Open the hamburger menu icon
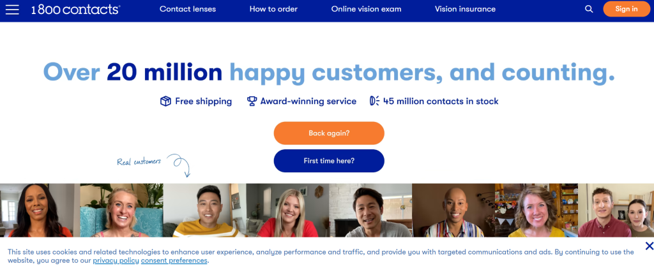This screenshot has height=268, width=654. [x=12, y=9]
